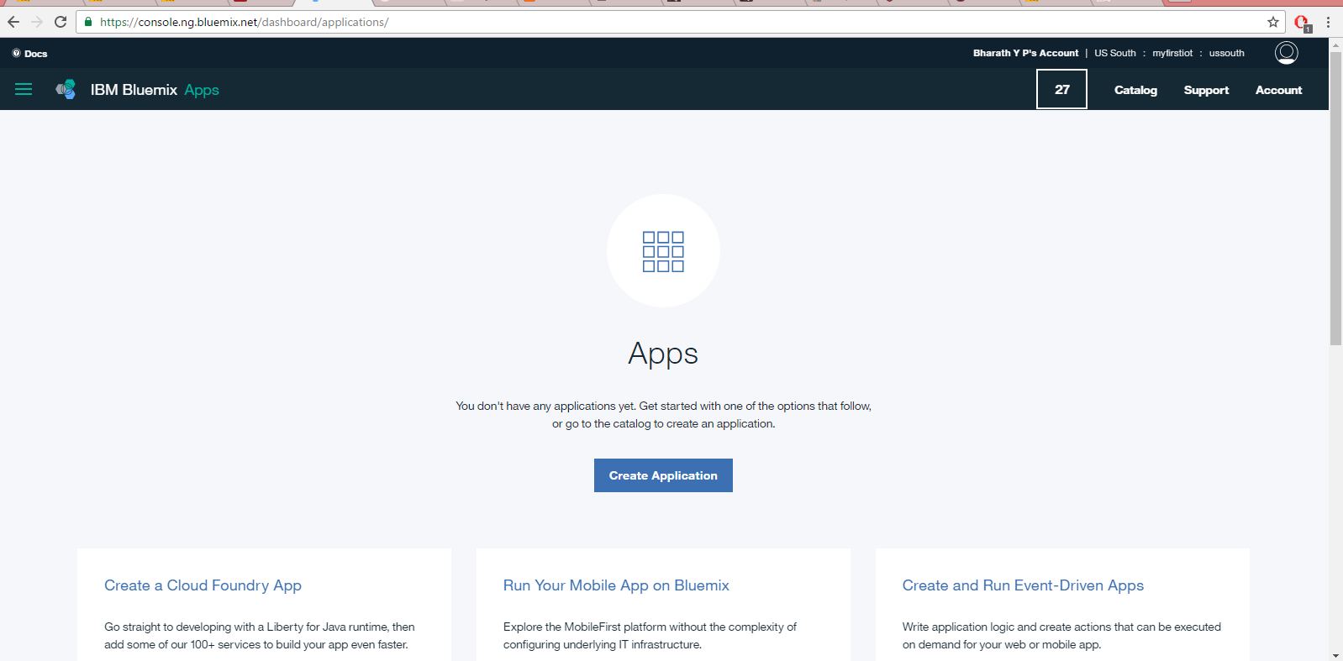Open Create and Run Event-Driven Apps link

[1023, 585]
